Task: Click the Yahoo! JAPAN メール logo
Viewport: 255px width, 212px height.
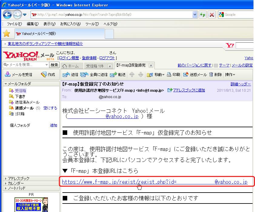Action: 29,56
